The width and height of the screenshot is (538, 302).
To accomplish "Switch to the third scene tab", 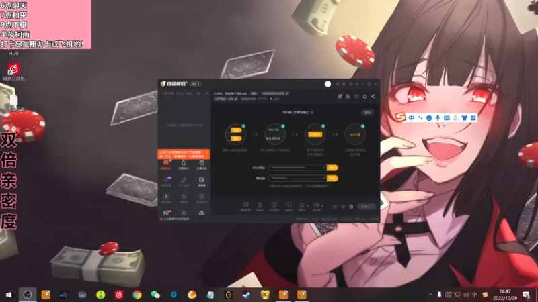I will [189, 93].
